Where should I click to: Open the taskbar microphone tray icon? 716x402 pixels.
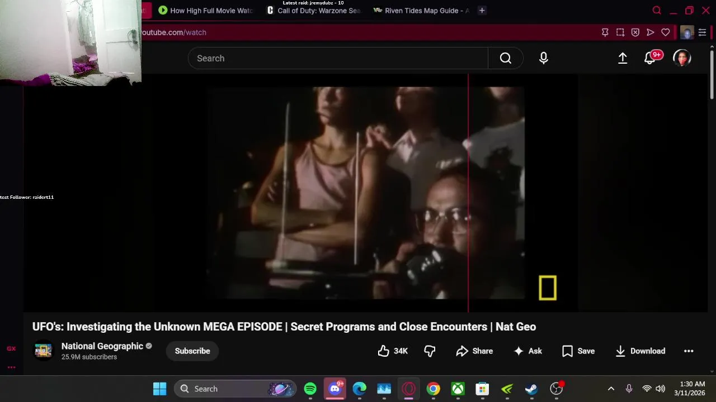click(x=629, y=389)
